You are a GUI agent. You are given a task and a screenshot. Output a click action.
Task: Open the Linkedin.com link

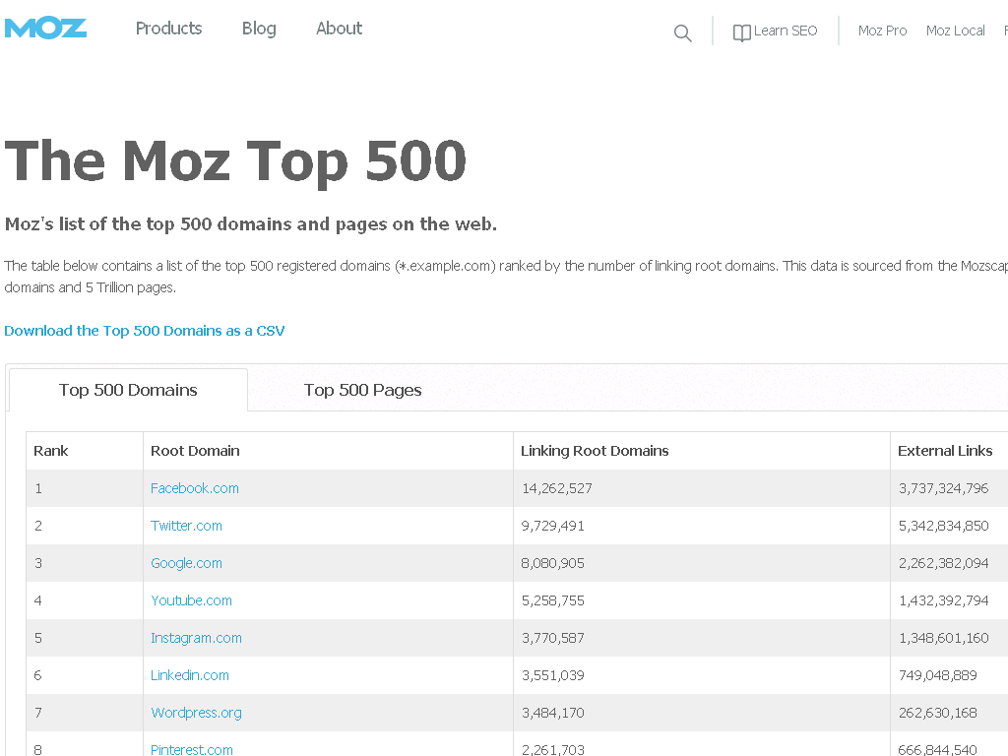click(x=190, y=675)
